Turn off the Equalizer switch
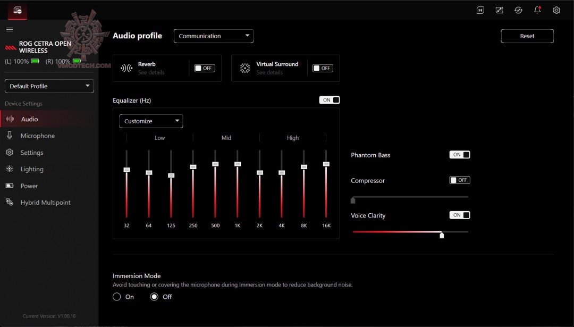574x327 pixels. pos(330,100)
